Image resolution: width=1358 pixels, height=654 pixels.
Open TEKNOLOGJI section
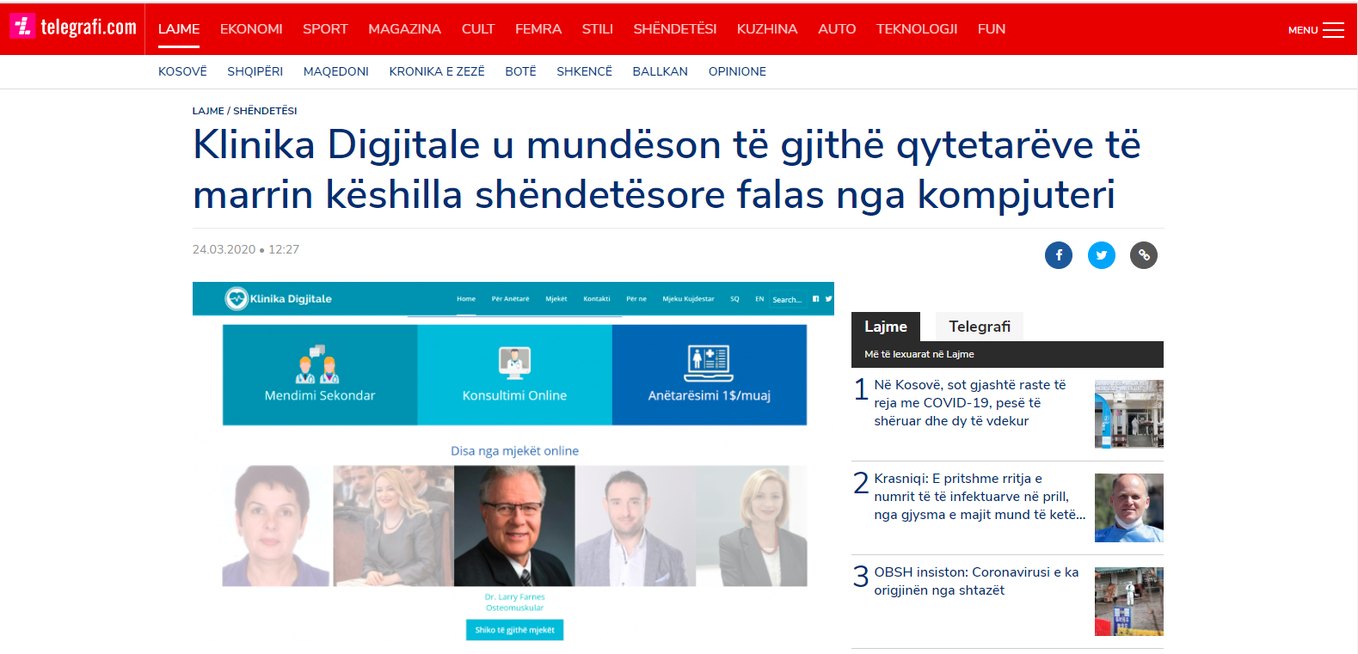click(917, 29)
